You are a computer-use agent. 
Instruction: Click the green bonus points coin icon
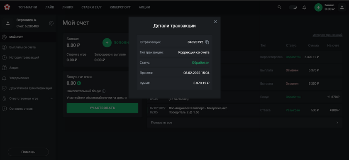pos(79,83)
